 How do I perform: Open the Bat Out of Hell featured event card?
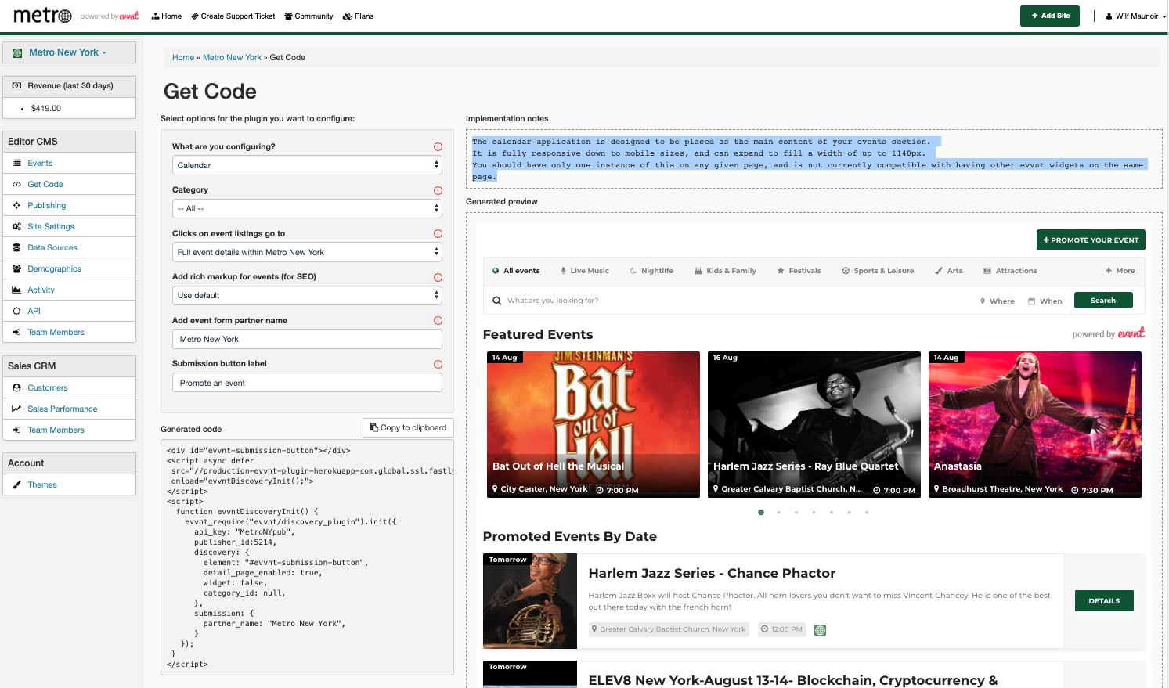pyautogui.click(x=594, y=424)
